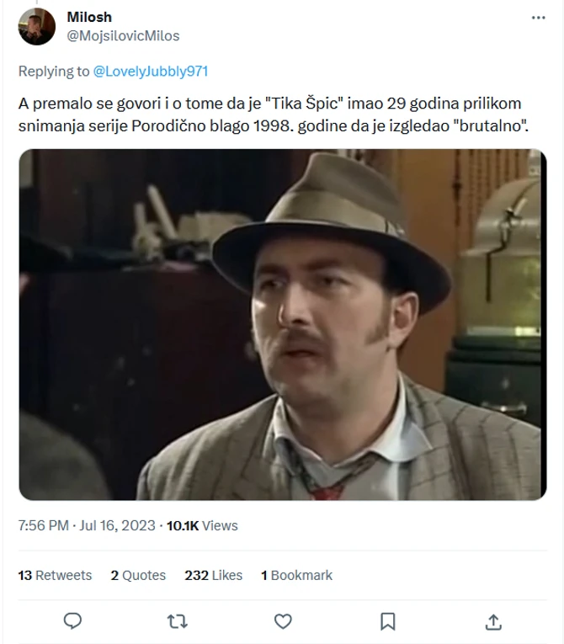Show the 232 Likes list
The height and width of the screenshot is (644, 564).
[213, 575]
